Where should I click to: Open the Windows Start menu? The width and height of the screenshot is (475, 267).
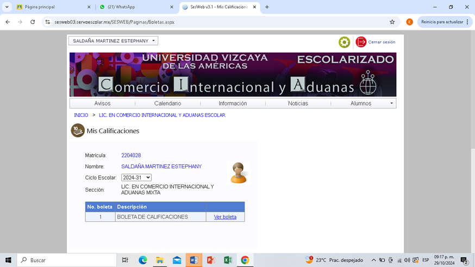pos(8,260)
